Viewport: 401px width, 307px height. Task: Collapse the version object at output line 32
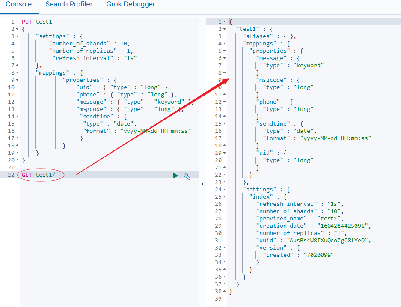[x=225, y=248]
